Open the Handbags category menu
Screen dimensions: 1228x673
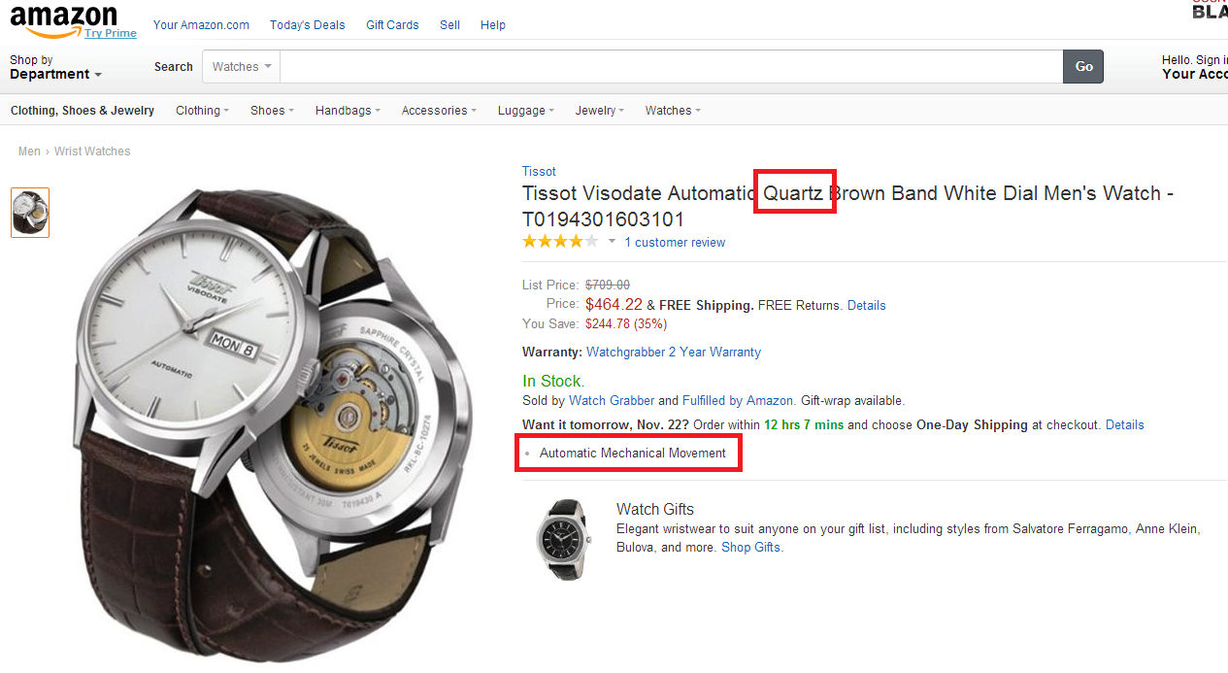pyautogui.click(x=348, y=111)
